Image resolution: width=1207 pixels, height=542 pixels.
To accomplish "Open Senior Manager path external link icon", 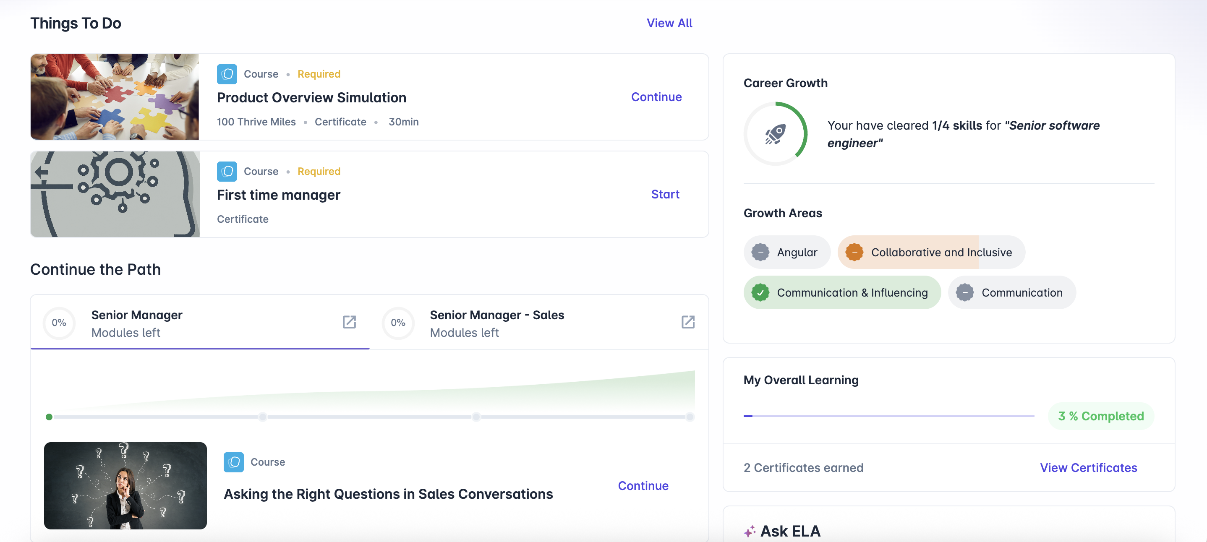I will tap(349, 322).
